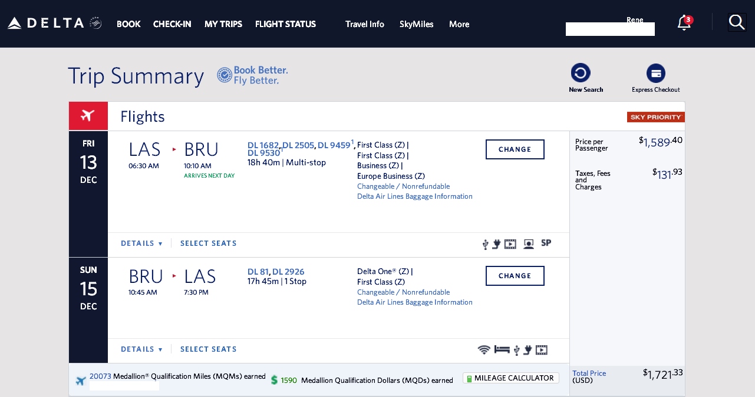Click the lie-flat seat amenity icon on the BRU-LAS flight

[502, 349]
